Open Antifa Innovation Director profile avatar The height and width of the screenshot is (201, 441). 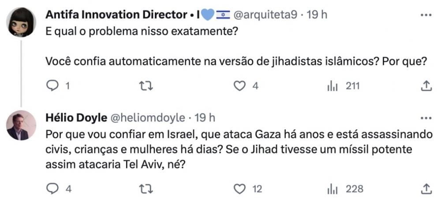point(21,22)
